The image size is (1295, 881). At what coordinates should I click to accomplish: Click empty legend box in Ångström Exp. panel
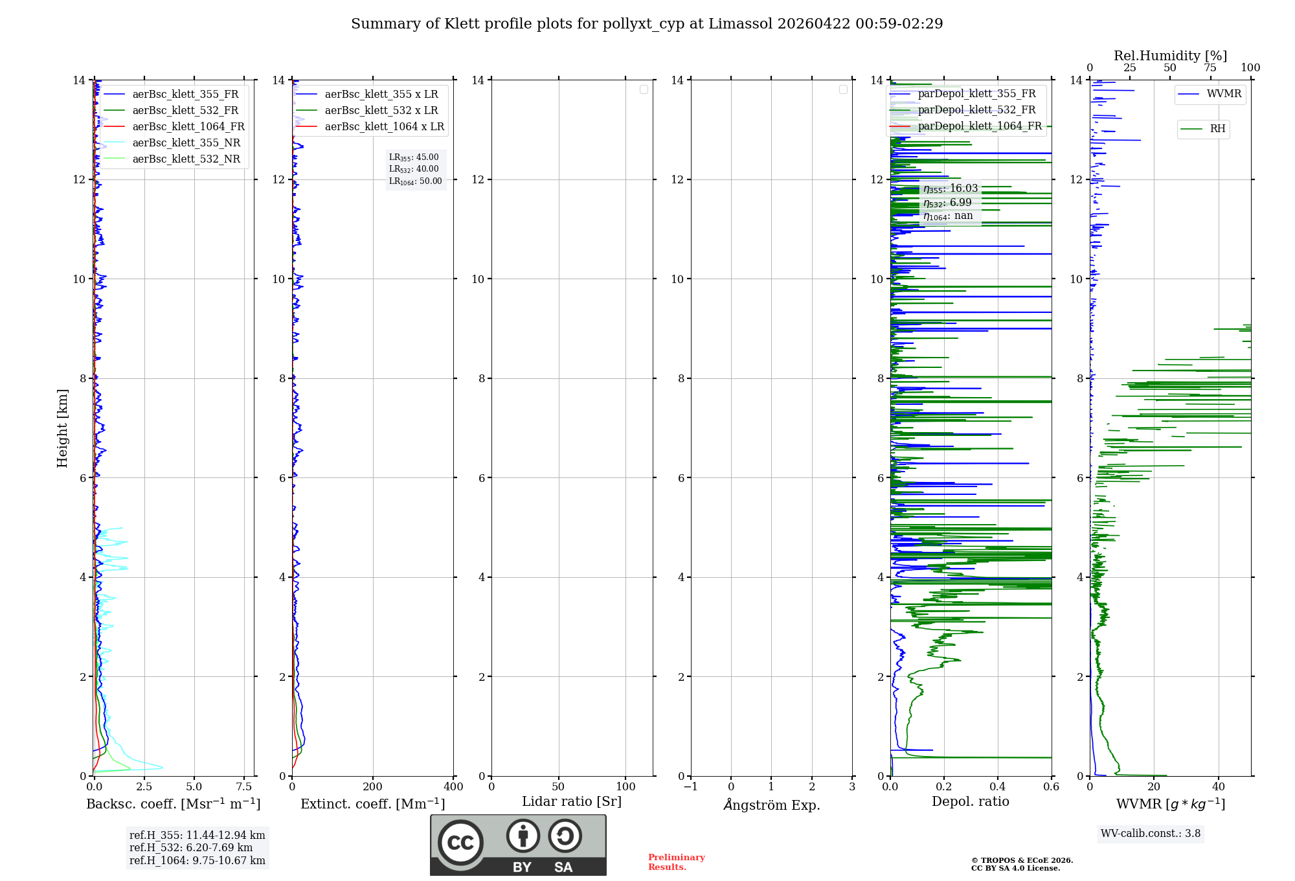pos(843,89)
